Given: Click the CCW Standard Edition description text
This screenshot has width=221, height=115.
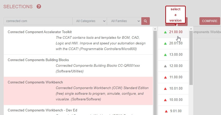Looking at the screenshot, I should (x=102, y=94).
